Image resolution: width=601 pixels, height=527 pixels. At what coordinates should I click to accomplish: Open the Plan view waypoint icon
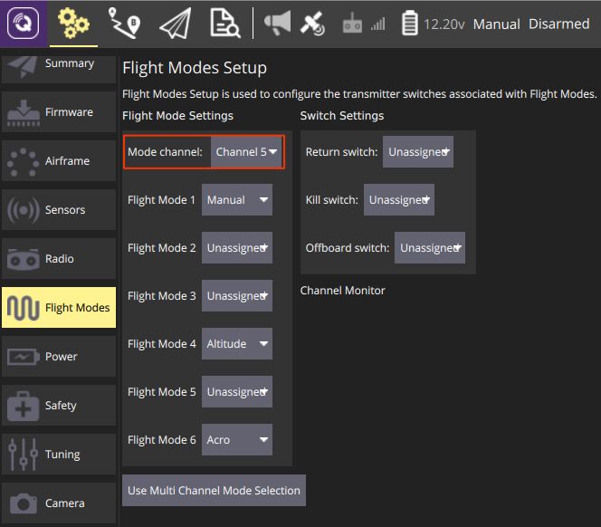(124, 24)
